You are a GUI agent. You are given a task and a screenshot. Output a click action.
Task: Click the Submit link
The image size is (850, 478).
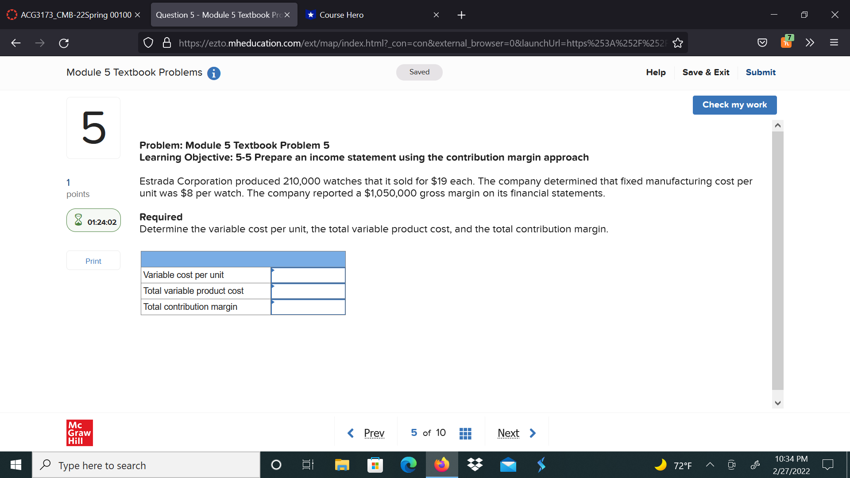point(760,72)
